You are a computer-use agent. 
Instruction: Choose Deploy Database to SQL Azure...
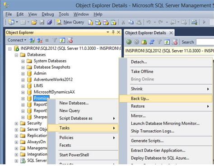click(166, 158)
